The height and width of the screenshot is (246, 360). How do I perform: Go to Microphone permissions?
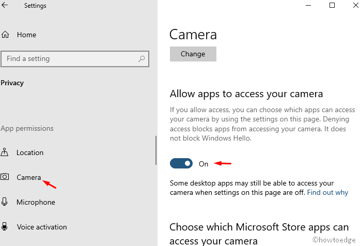click(36, 202)
